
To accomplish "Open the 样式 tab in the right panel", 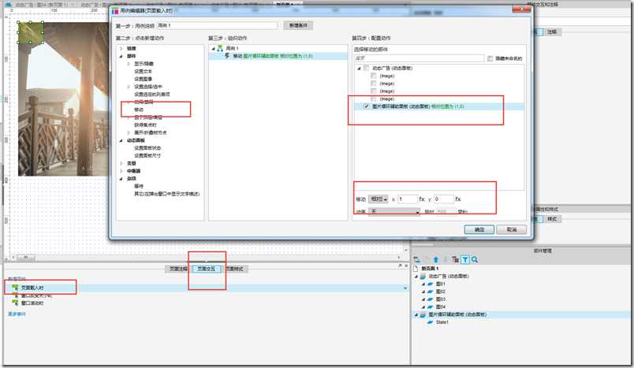I will [551, 218].
